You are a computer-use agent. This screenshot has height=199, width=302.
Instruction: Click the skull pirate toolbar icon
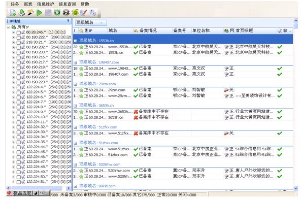coord(66,13)
